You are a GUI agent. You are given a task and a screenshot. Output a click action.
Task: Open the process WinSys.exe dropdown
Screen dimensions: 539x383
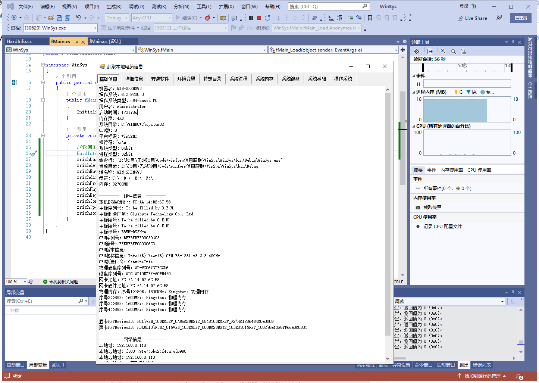[95, 28]
